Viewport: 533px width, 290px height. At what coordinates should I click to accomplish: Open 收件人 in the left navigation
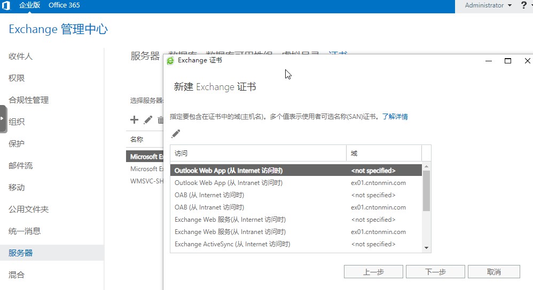click(x=21, y=57)
